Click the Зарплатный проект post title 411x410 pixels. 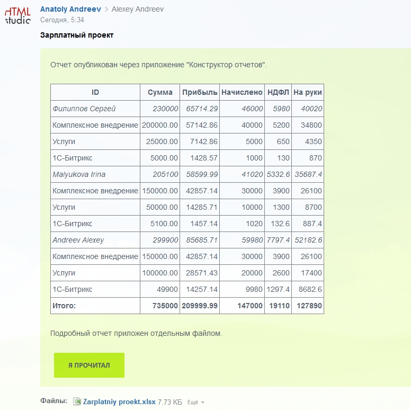77,35
